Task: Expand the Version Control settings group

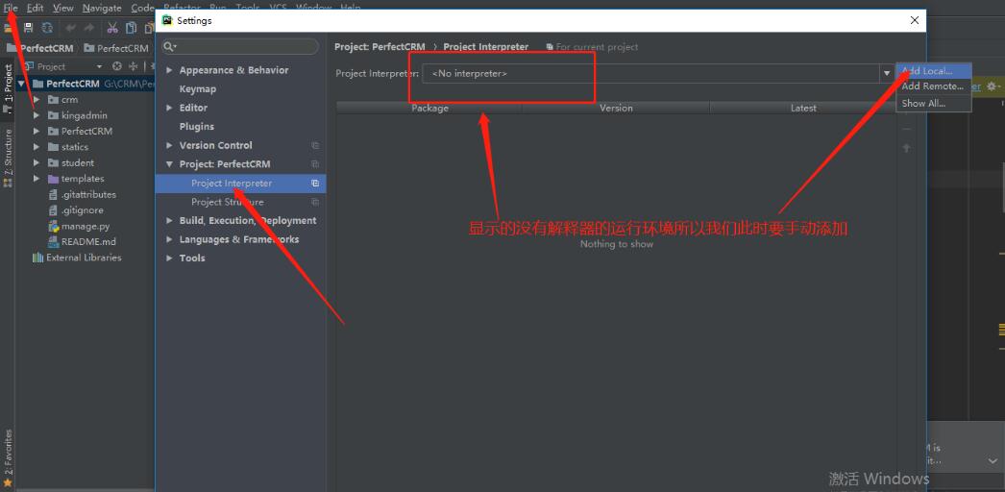Action: point(170,145)
